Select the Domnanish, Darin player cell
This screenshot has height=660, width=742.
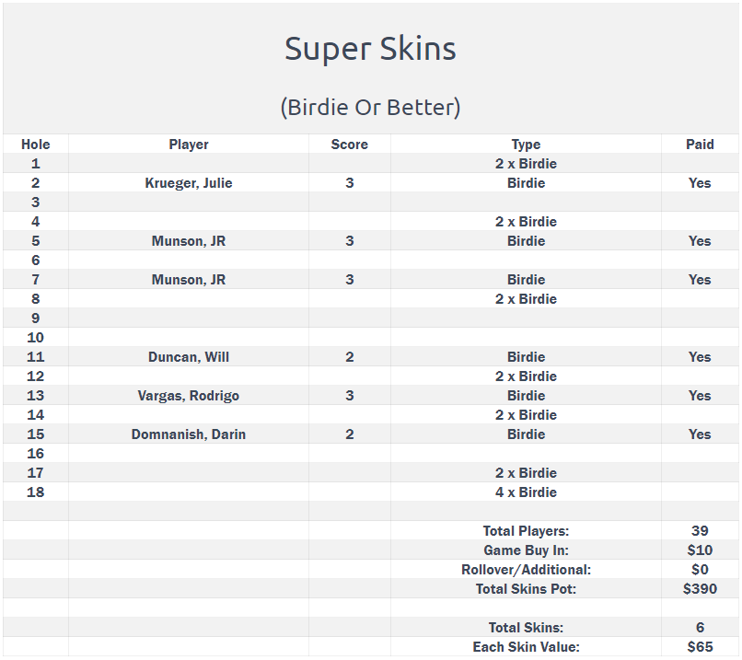coord(189,434)
